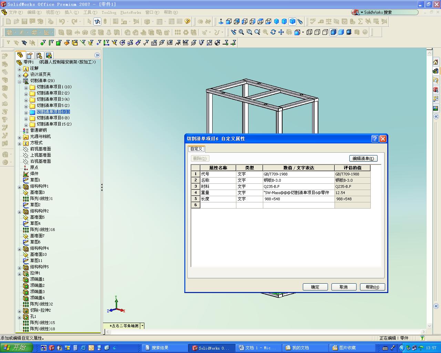Expand the 方程式 tree node

20,144
